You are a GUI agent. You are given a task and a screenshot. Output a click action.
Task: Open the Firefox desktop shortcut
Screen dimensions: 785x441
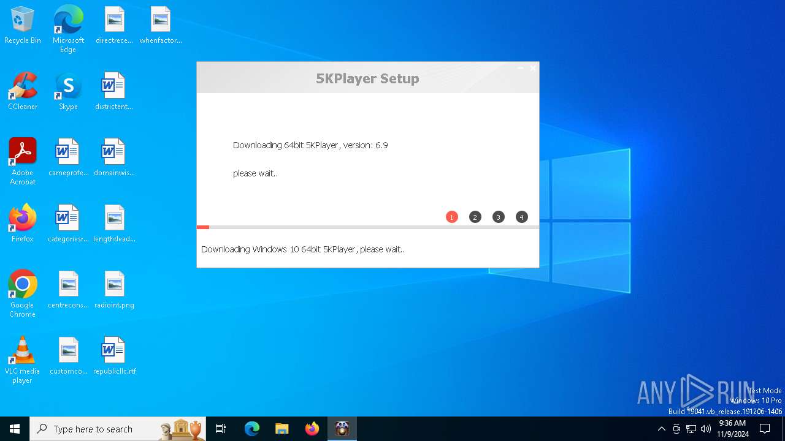(x=23, y=224)
